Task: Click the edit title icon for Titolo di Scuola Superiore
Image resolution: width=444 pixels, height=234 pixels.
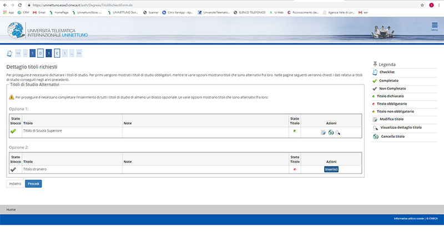Action: (324, 132)
